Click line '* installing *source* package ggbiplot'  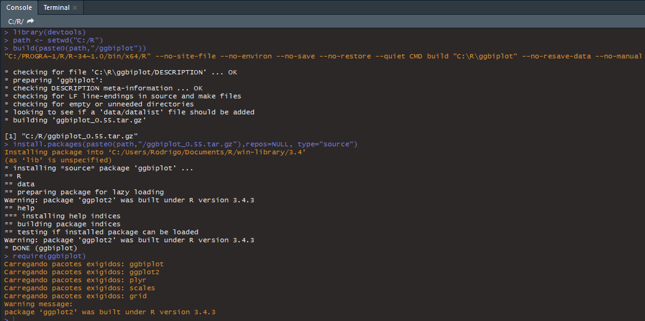[x=99, y=168]
